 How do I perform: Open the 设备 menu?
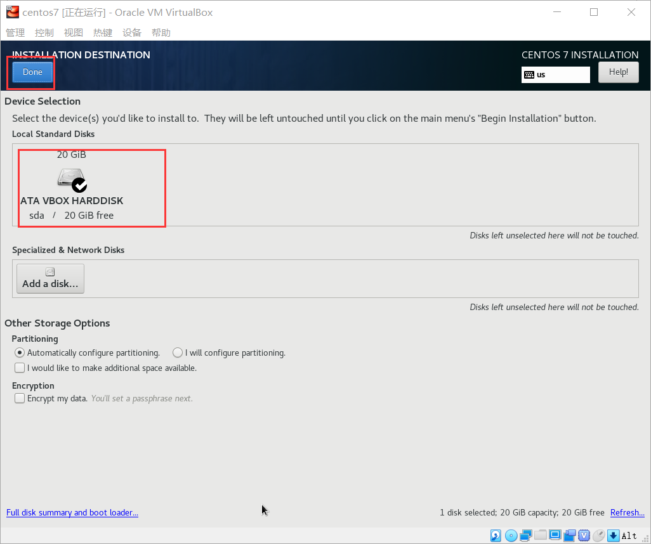click(x=132, y=33)
